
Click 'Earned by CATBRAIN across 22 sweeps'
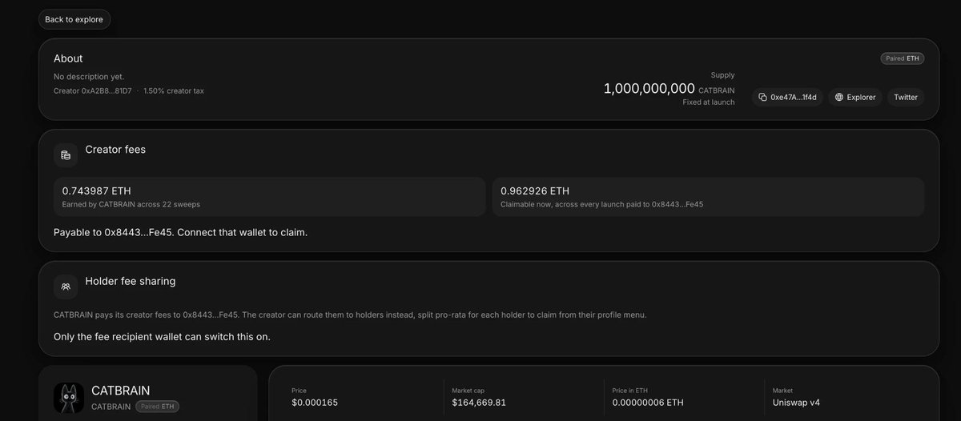point(131,204)
